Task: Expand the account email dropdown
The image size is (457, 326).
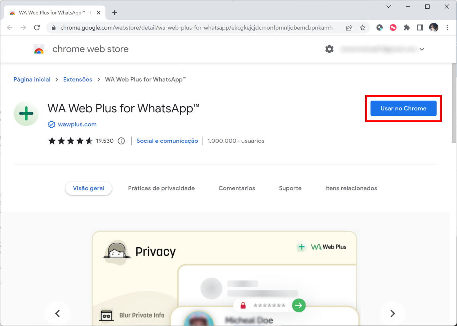Action: pyautogui.click(x=422, y=49)
